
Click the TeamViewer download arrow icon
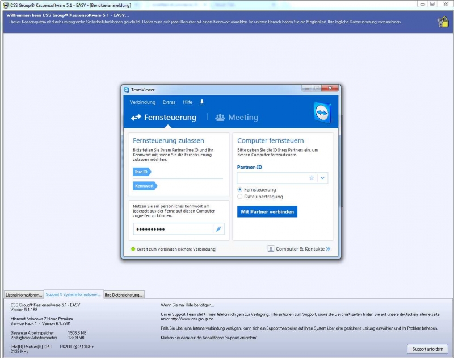coord(202,102)
